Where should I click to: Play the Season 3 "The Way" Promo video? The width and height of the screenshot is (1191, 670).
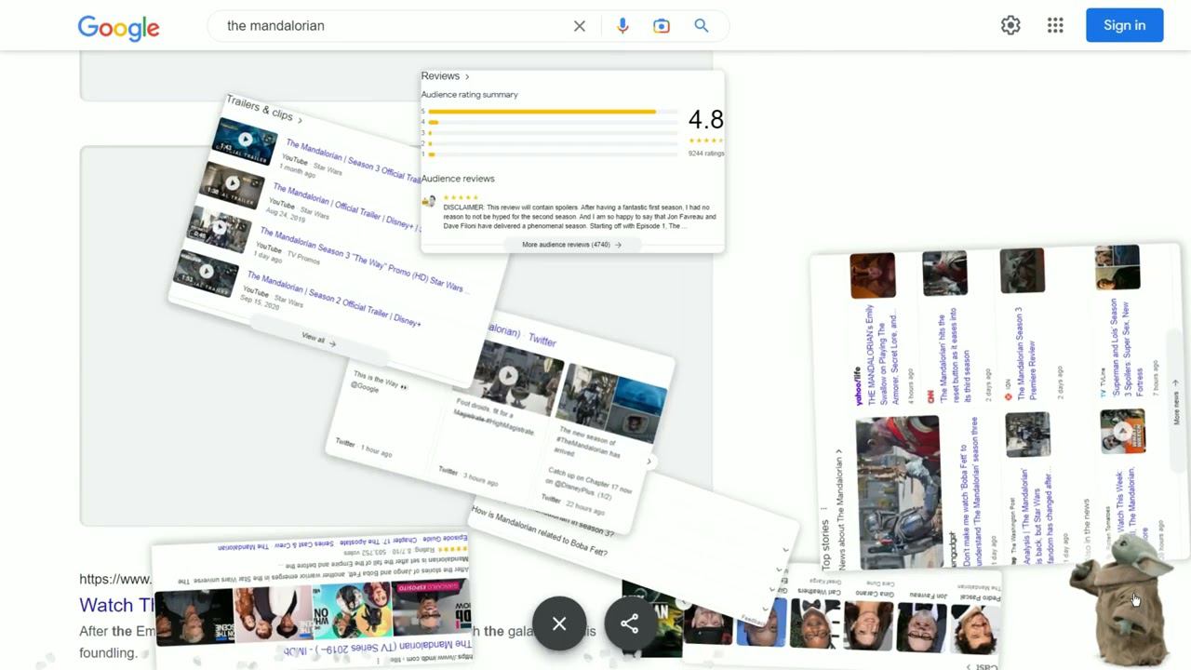click(219, 226)
